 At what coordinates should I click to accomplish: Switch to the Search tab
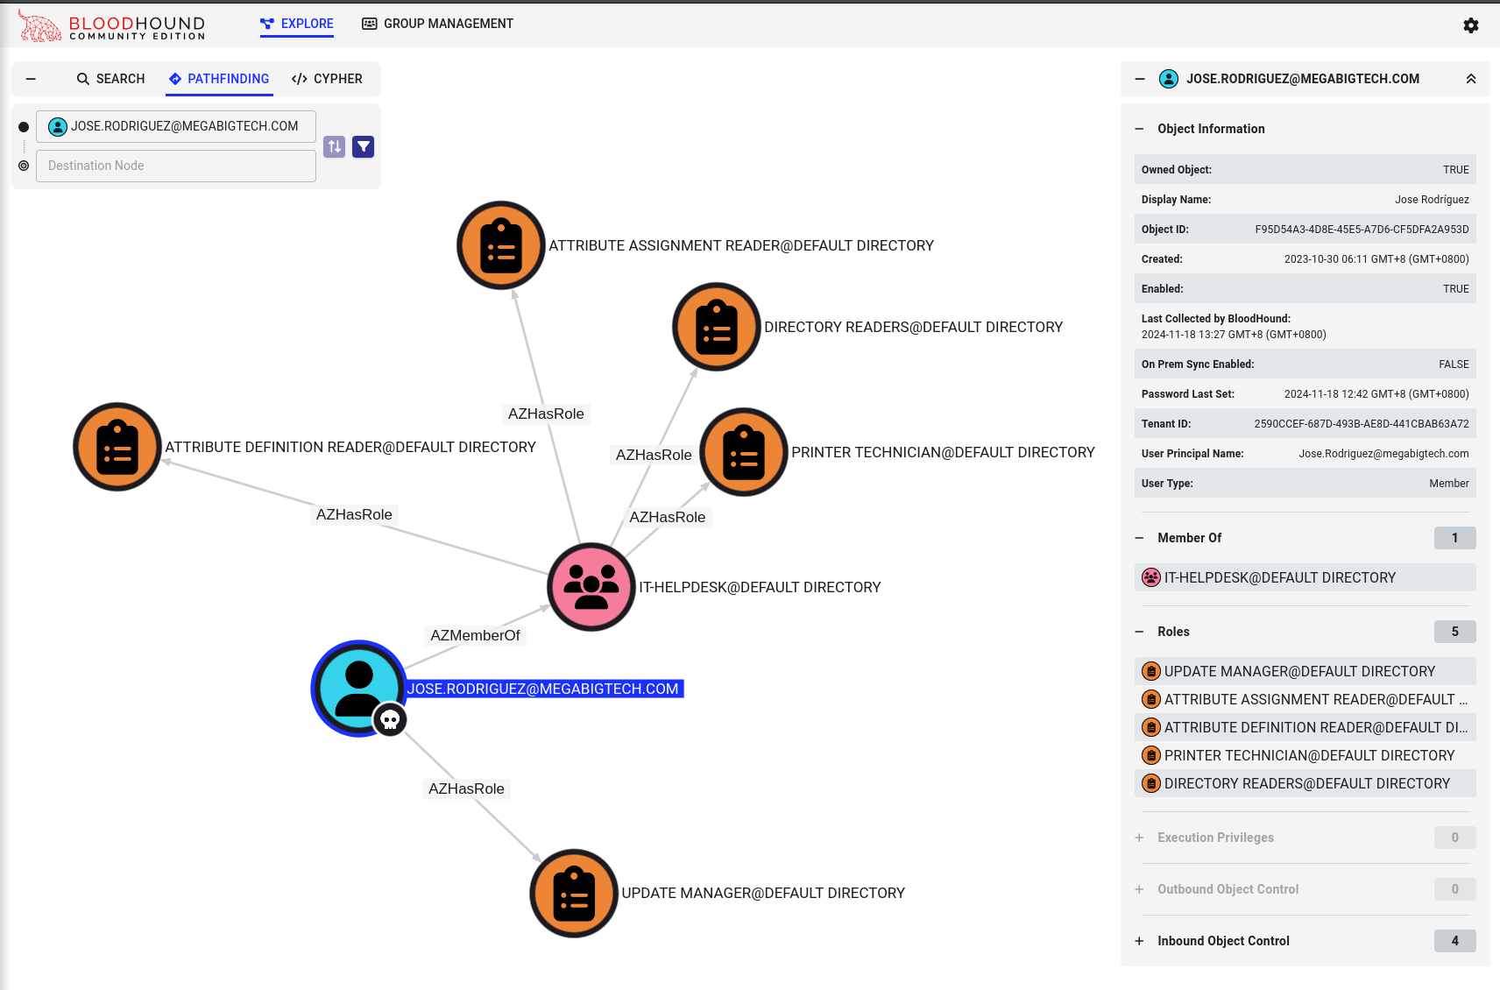(x=110, y=79)
